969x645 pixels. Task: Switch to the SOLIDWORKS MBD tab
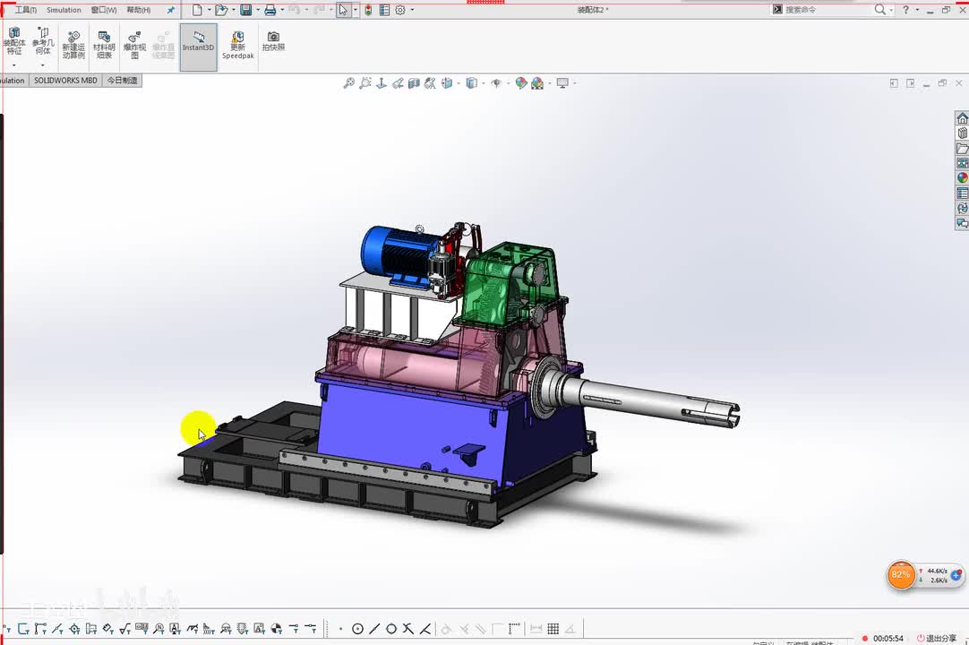tap(65, 81)
